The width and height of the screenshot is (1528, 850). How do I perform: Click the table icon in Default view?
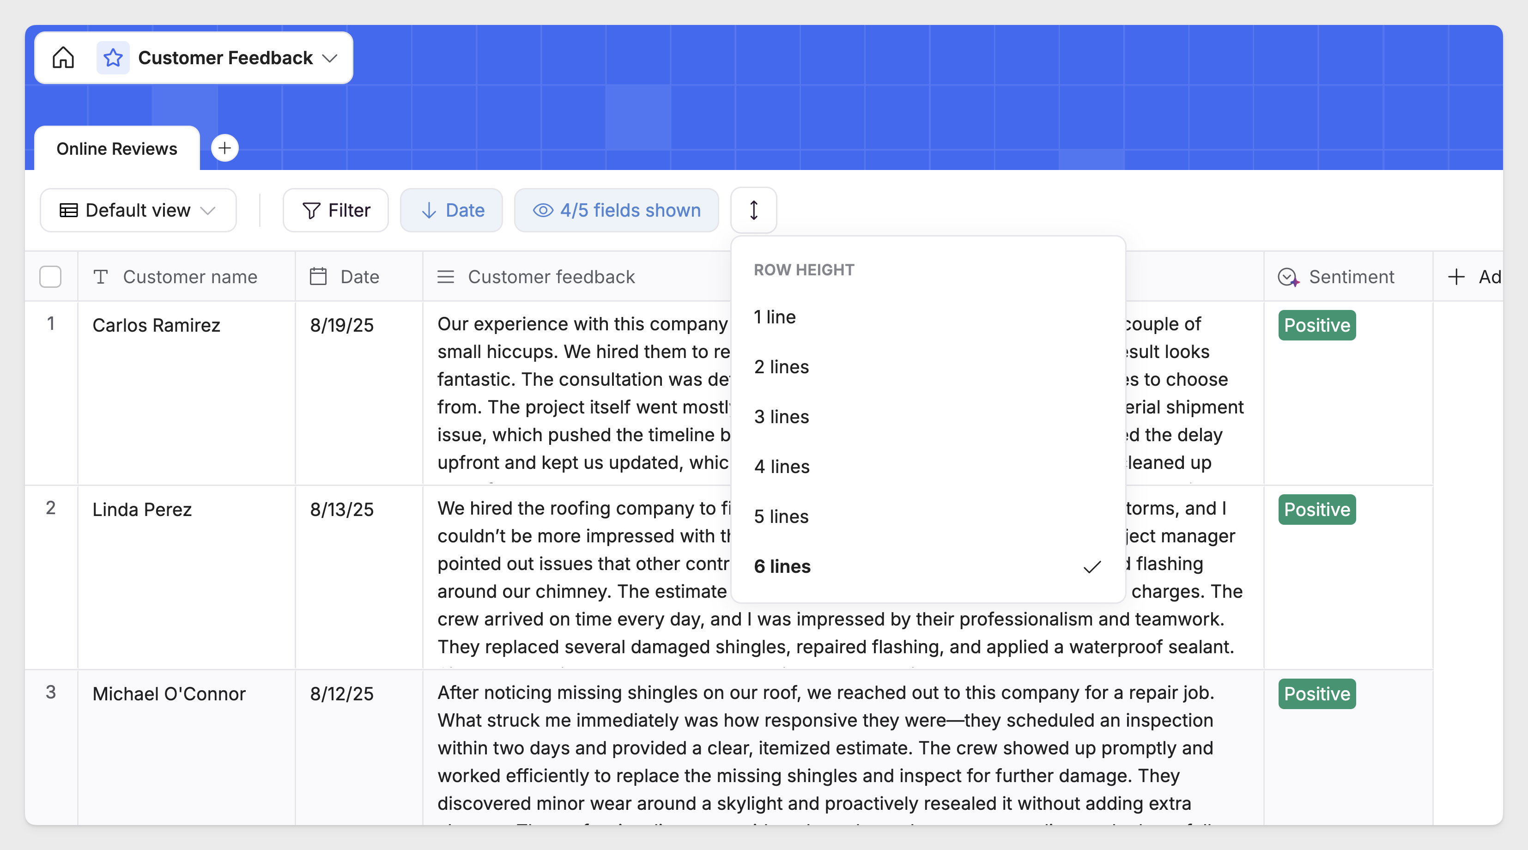pyautogui.click(x=69, y=210)
